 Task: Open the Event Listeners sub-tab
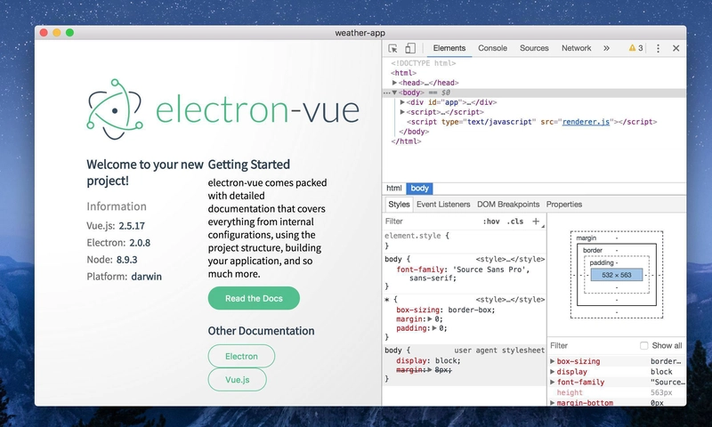click(443, 205)
